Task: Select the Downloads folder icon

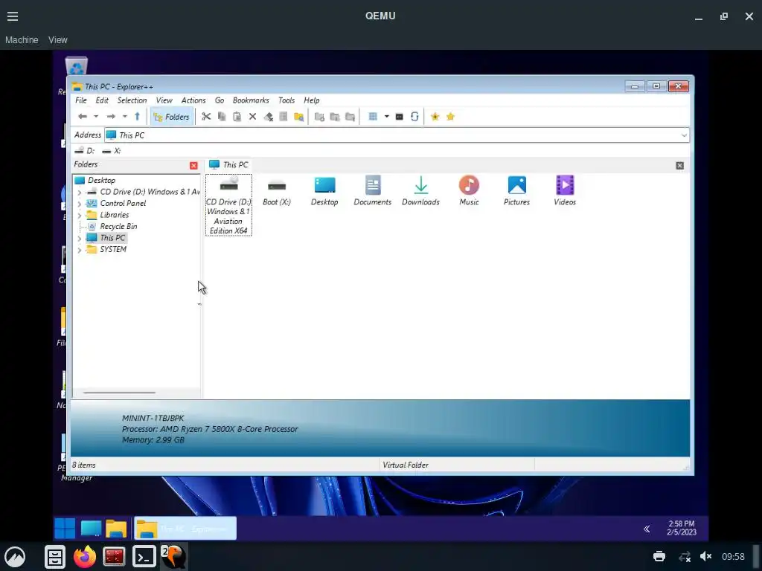Action: pos(421,191)
